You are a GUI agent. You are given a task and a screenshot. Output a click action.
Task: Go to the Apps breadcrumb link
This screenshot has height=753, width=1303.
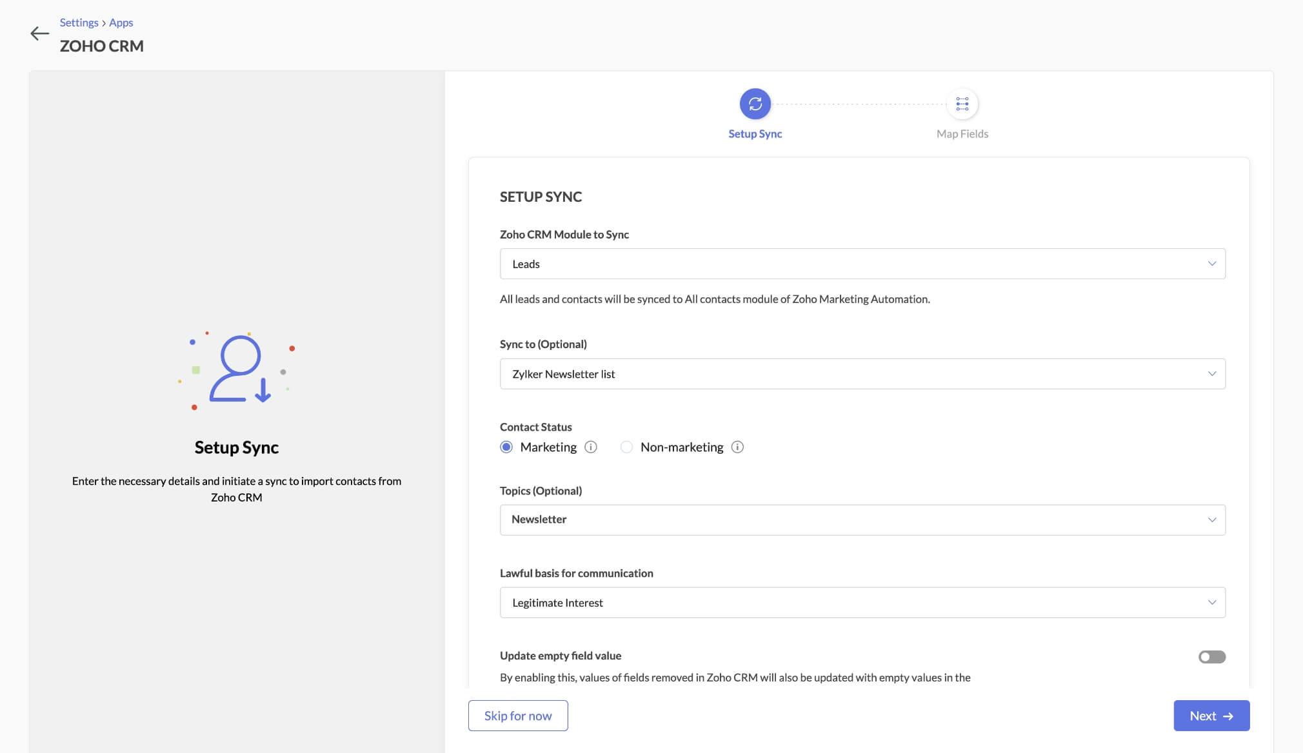tap(121, 23)
